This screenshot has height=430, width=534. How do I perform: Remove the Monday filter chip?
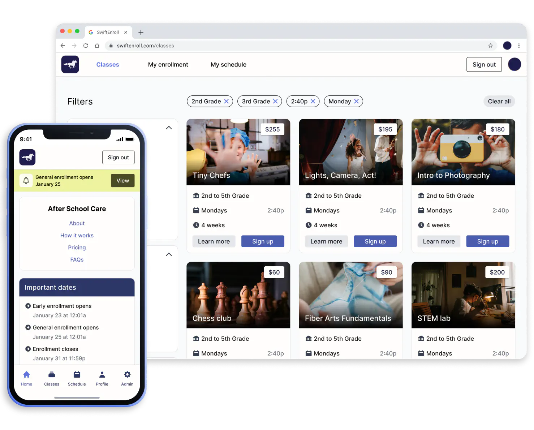click(356, 102)
